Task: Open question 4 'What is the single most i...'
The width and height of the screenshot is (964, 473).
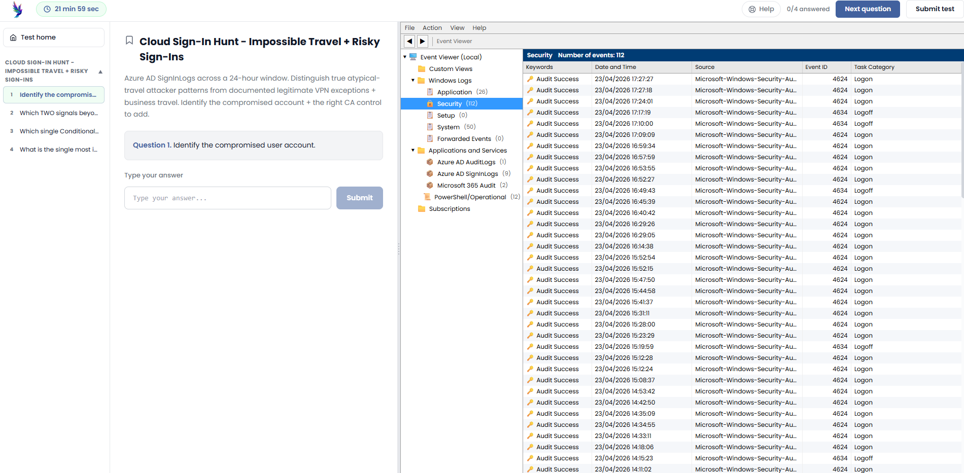Action: pos(54,150)
